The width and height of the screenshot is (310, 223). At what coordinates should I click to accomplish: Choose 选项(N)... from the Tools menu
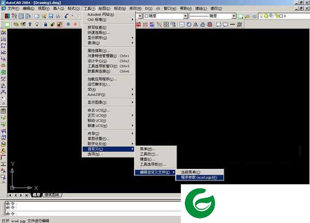109,154
